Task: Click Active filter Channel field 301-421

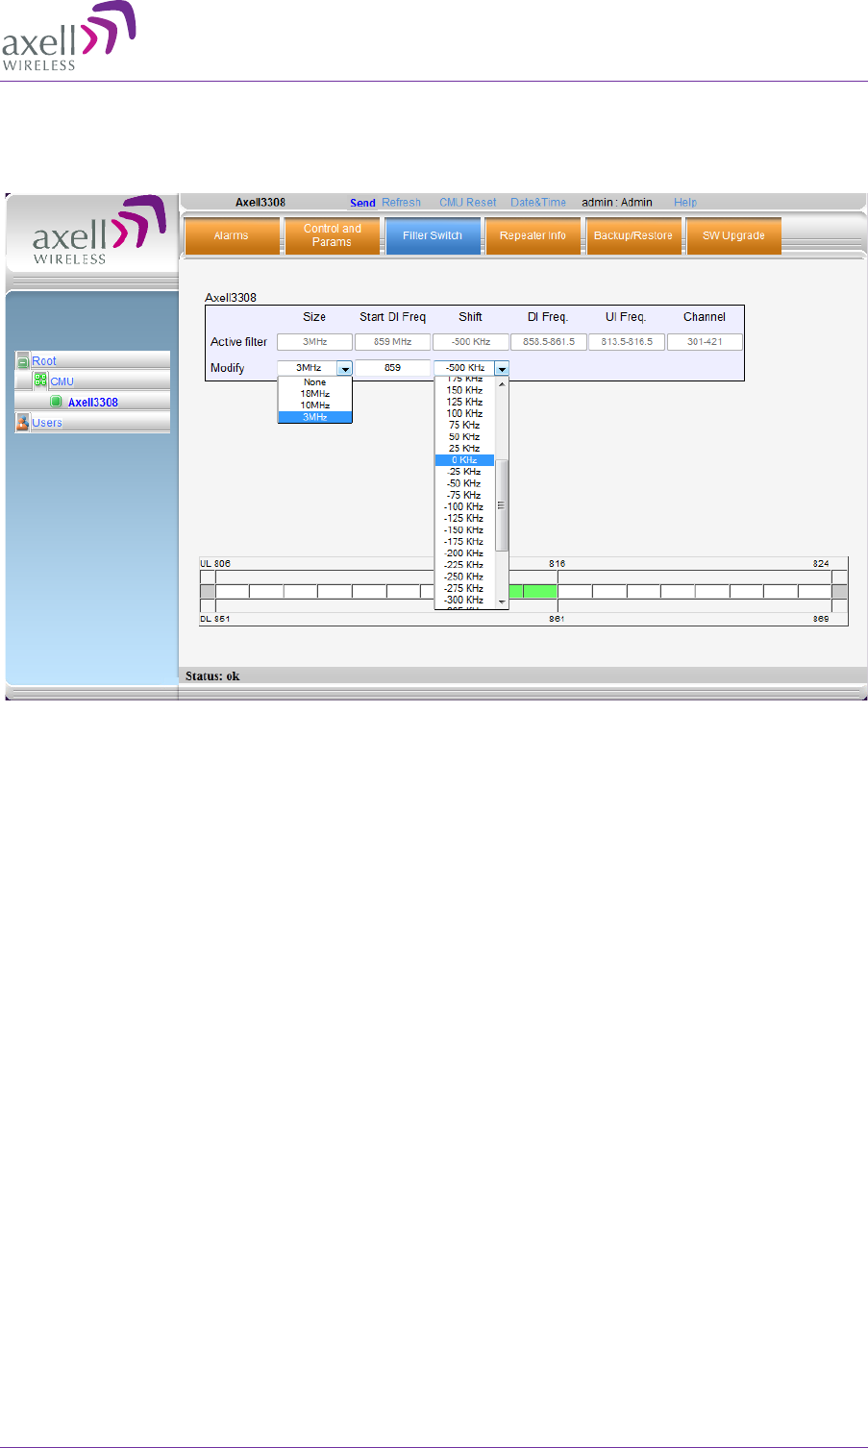Action: (705, 342)
